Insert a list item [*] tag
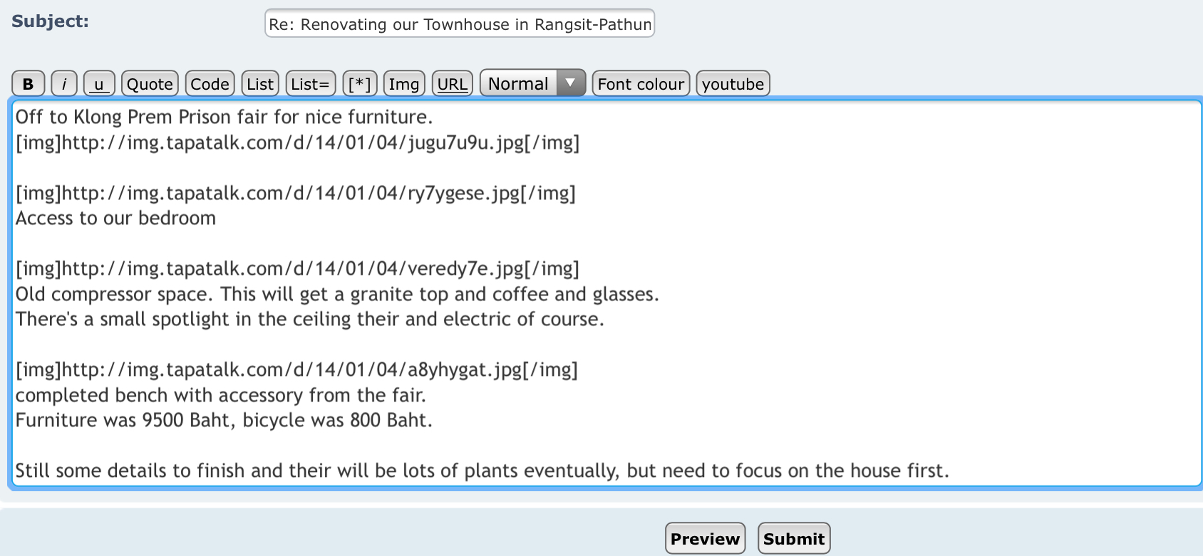 (360, 84)
